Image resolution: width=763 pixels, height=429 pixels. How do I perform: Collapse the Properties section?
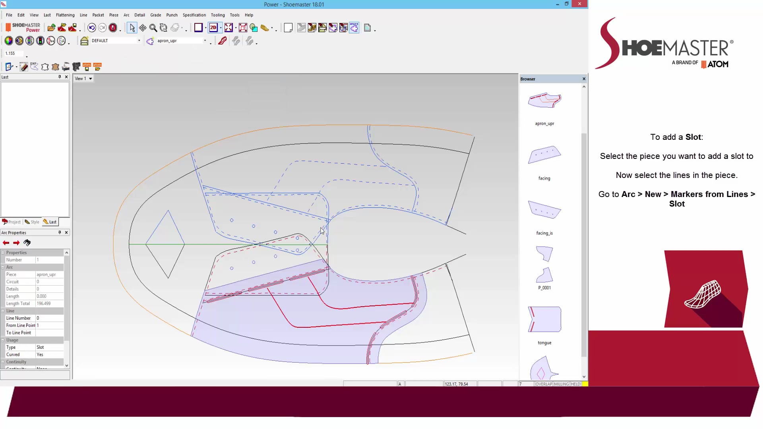3,253
